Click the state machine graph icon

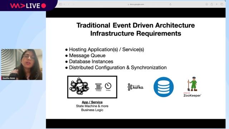(79, 86)
